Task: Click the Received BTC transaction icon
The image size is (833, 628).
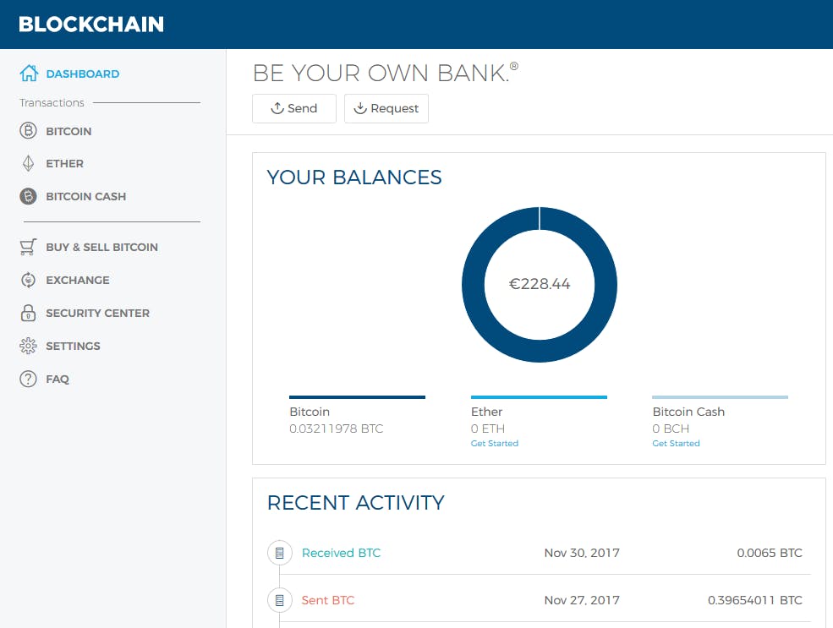Action: tap(279, 553)
